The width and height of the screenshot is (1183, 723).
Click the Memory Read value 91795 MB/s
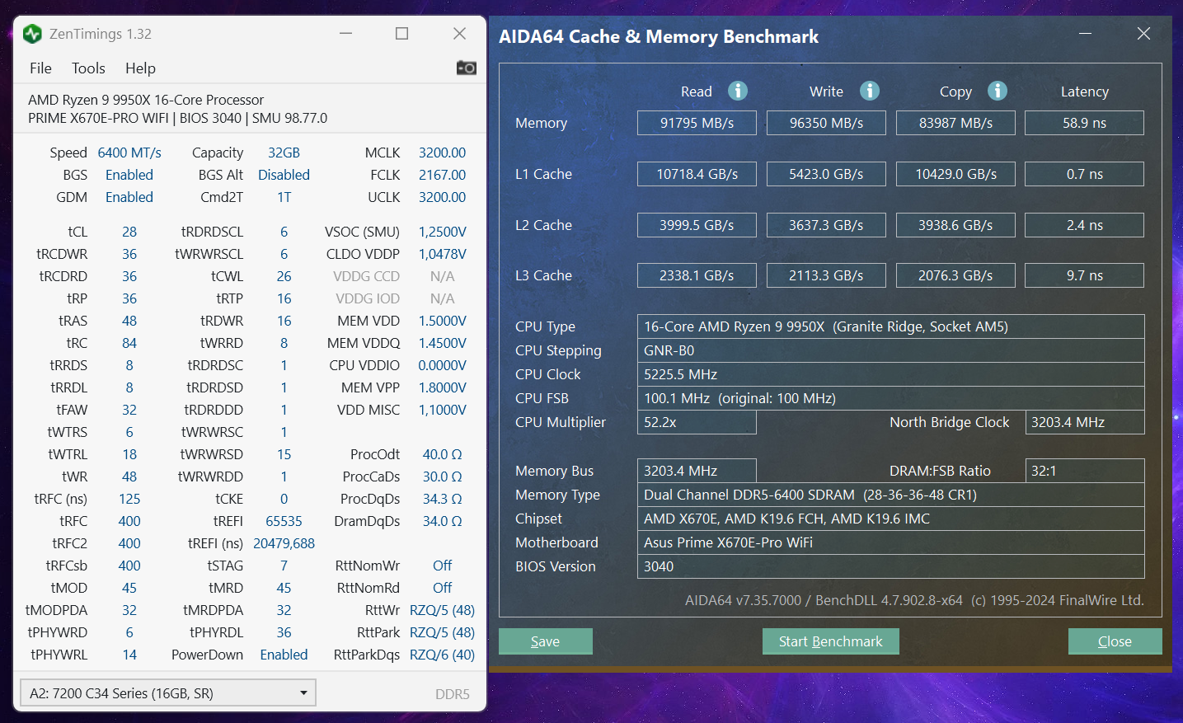(x=697, y=123)
